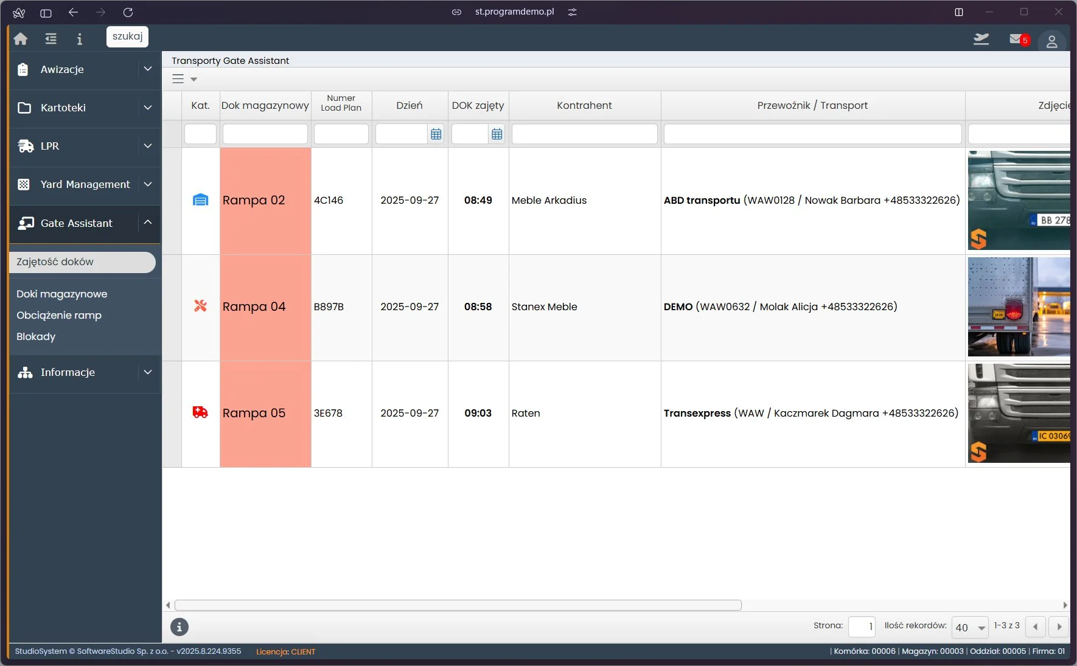Click the airplane landing icon in header
This screenshot has width=1077, height=666.
click(x=981, y=40)
